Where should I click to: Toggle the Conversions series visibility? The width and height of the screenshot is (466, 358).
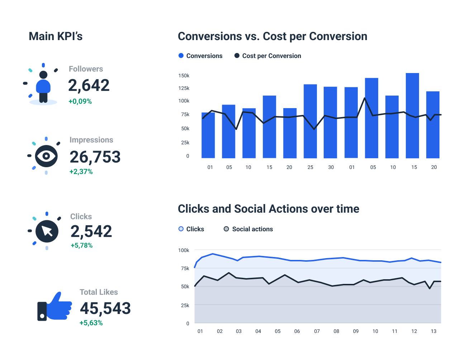204,55
